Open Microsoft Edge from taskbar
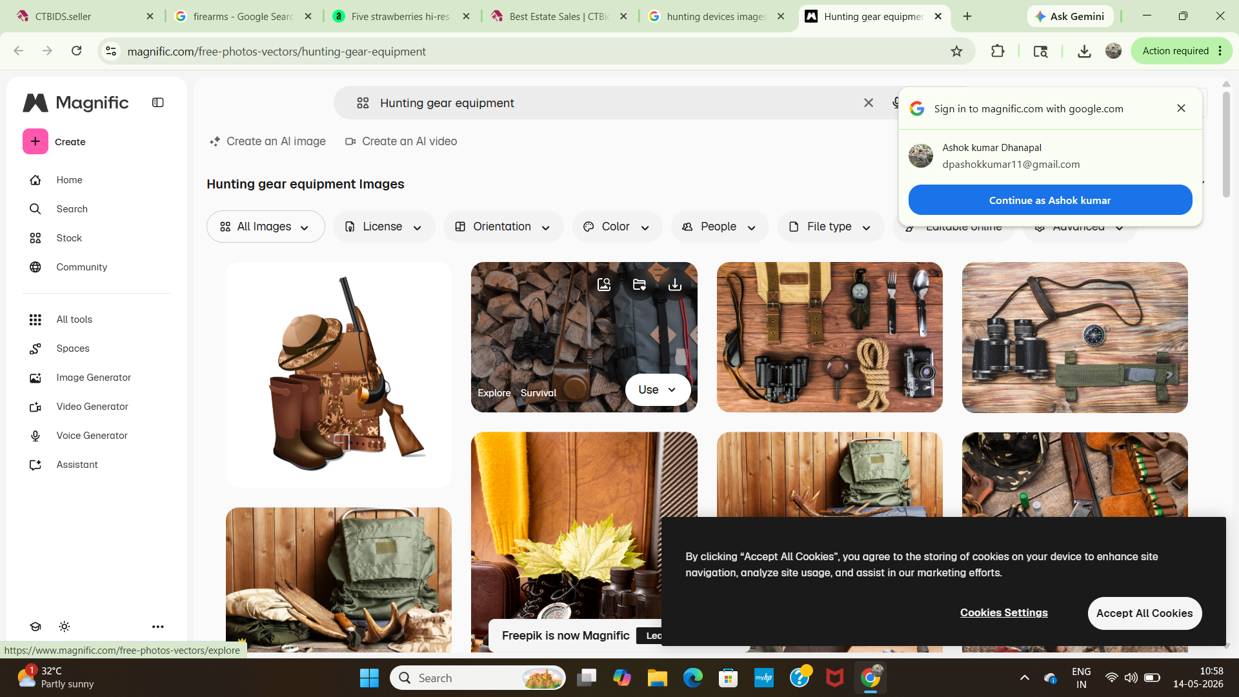Screen dimensions: 1239x697 [x=692, y=678]
